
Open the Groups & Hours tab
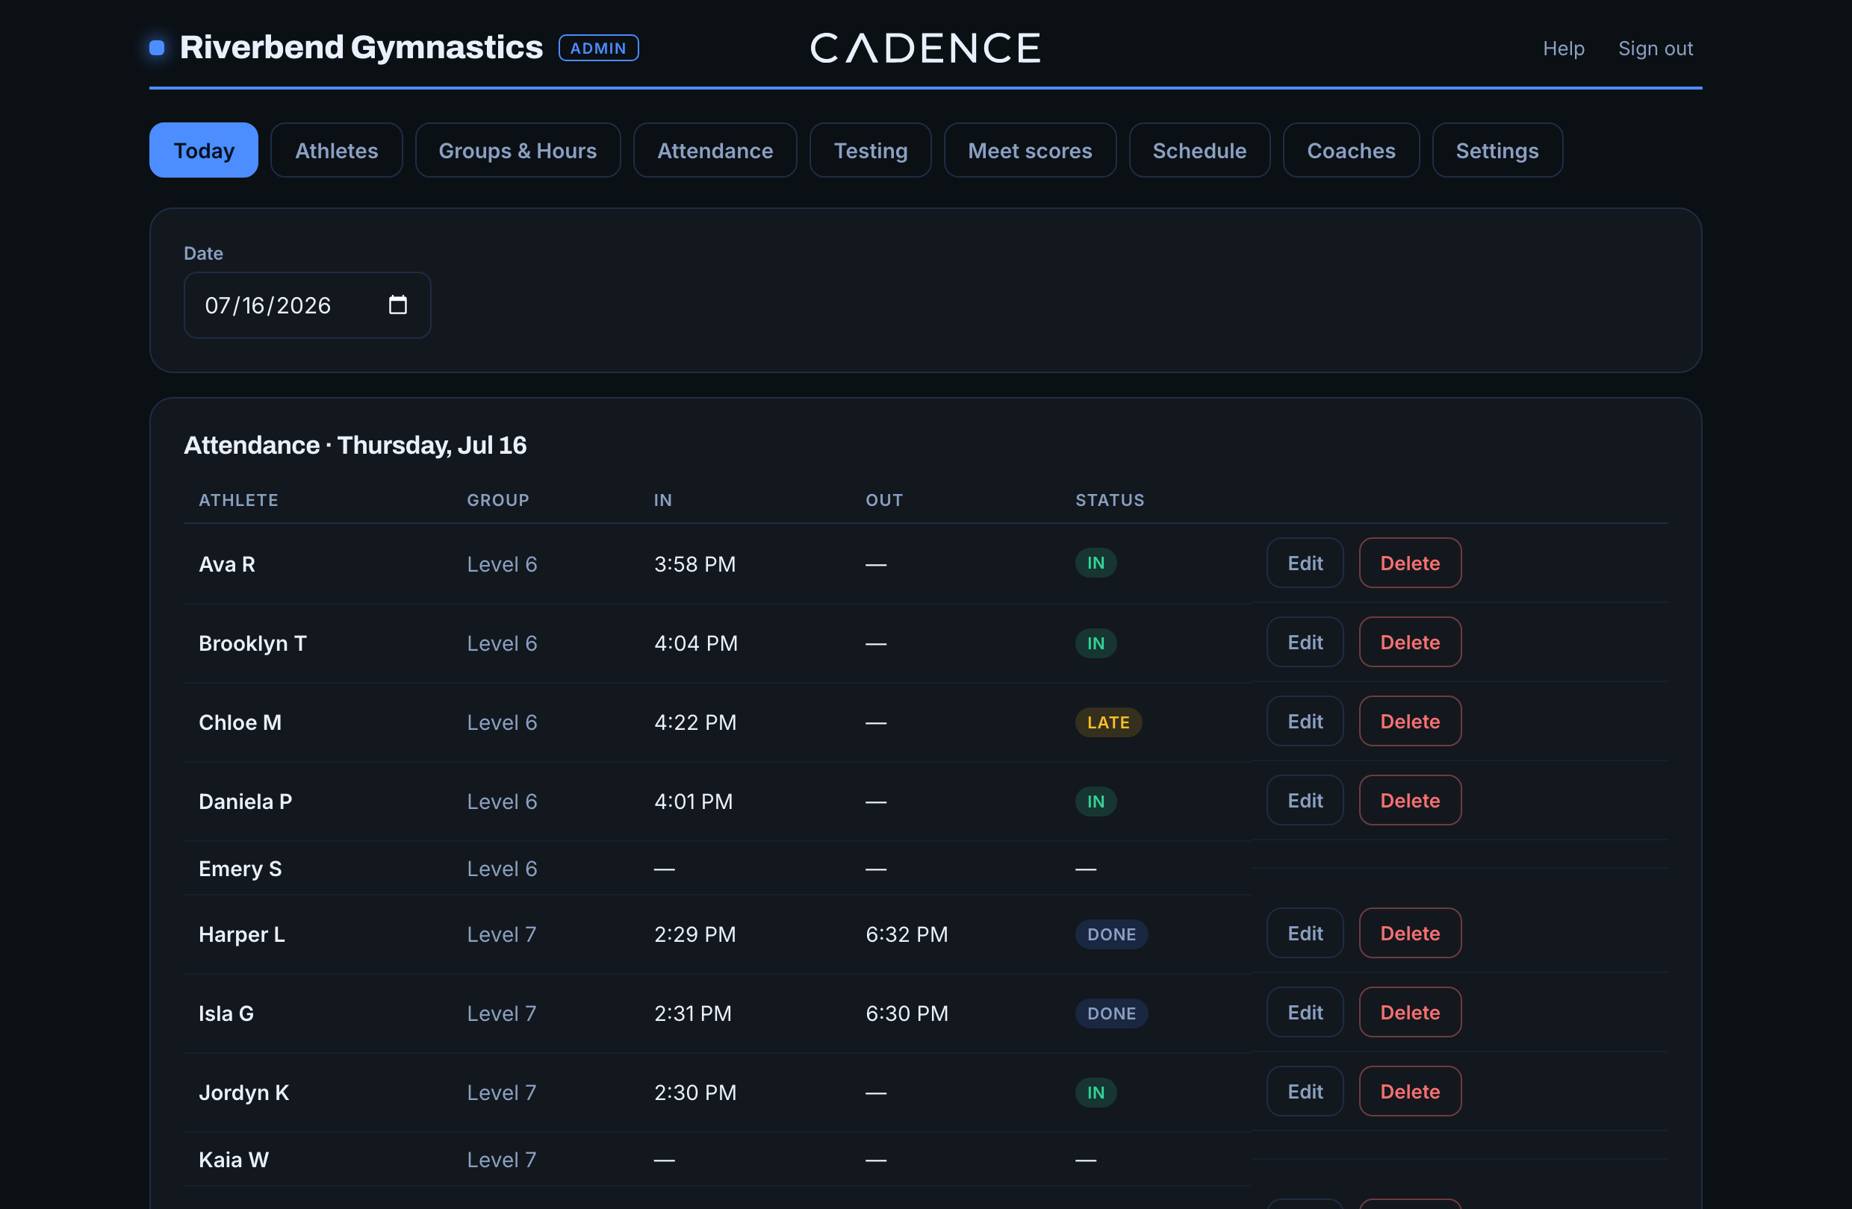coord(518,150)
